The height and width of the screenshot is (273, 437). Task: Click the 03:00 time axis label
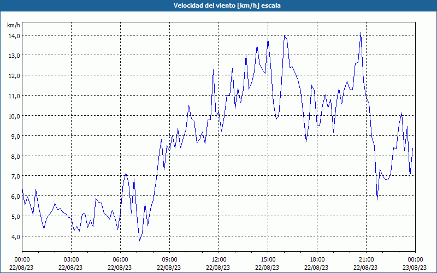[72, 260]
